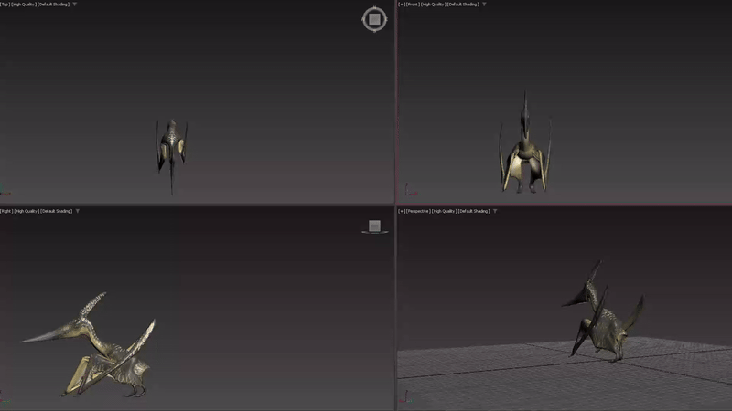Open [Default Shading] menu in Perspective viewport
The width and height of the screenshot is (732, 411).
click(475, 211)
